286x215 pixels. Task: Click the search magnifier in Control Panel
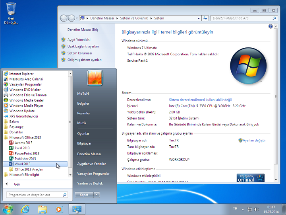274,18
